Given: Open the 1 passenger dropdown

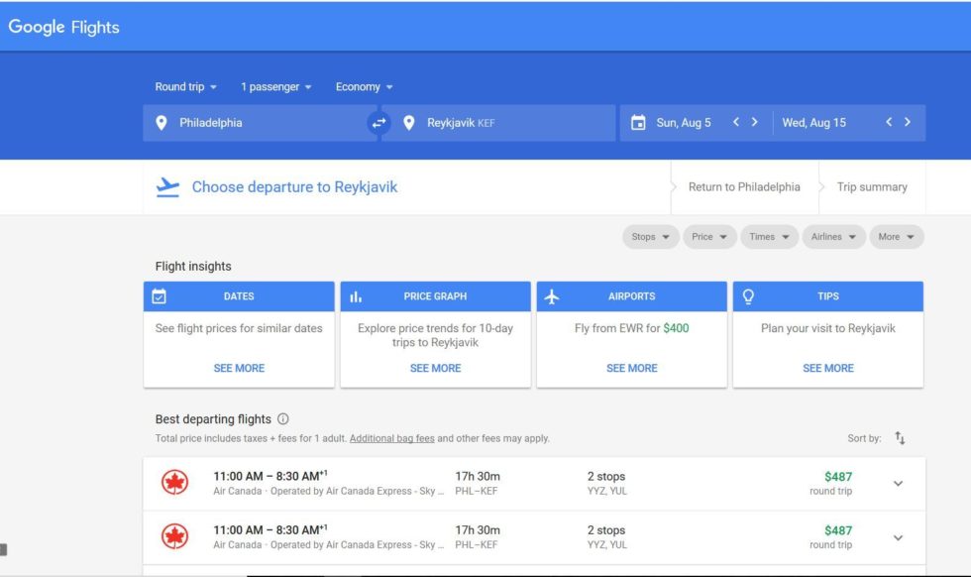Looking at the screenshot, I should (x=276, y=87).
